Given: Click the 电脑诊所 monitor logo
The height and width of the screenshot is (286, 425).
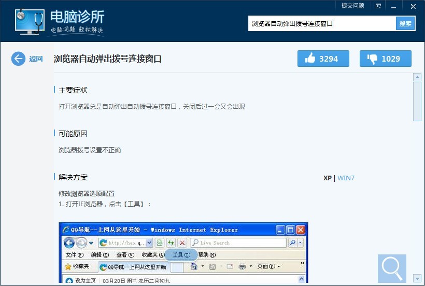Looking at the screenshot, I should (30, 22).
